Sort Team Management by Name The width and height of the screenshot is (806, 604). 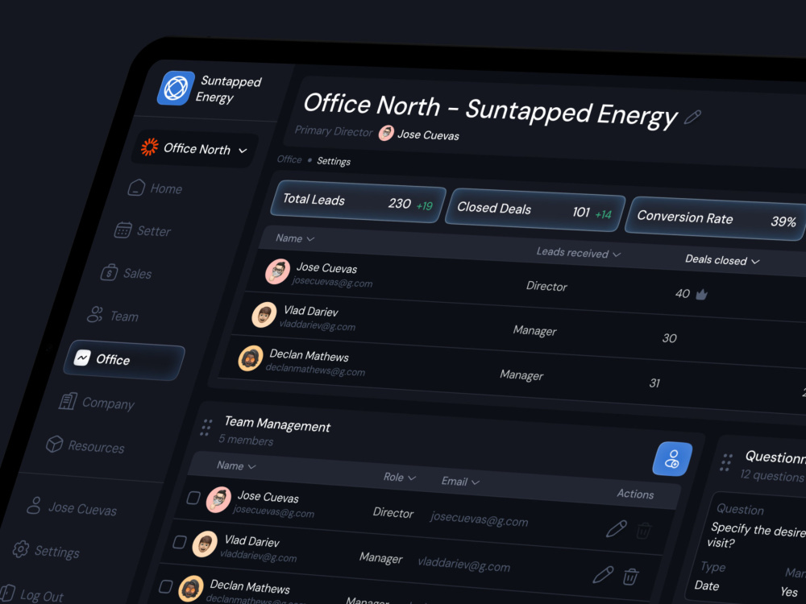(236, 465)
